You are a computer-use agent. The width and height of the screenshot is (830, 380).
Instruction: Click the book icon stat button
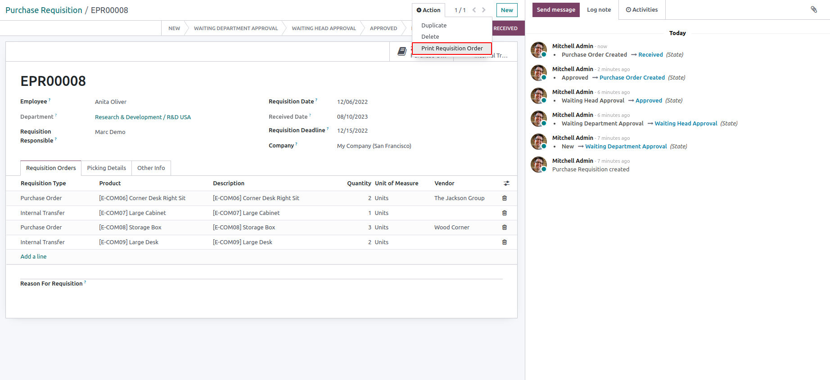[x=402, y=52]
